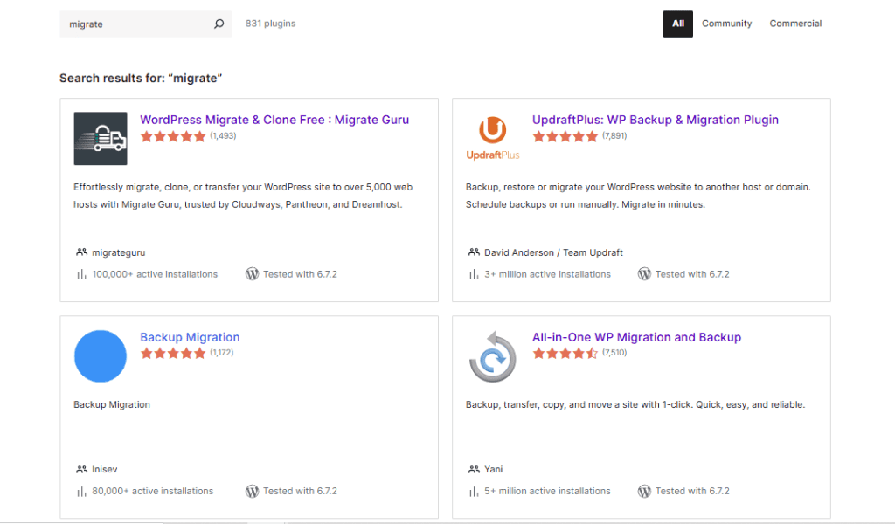Screen dimensions: 895x524
Task: Open UpdraftPlus: WP Backup & Migration Plugin
Action: point(656,120)
